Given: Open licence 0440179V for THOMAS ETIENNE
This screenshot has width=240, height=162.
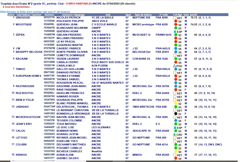Looking at the screenshot, I should click(49, 76).
